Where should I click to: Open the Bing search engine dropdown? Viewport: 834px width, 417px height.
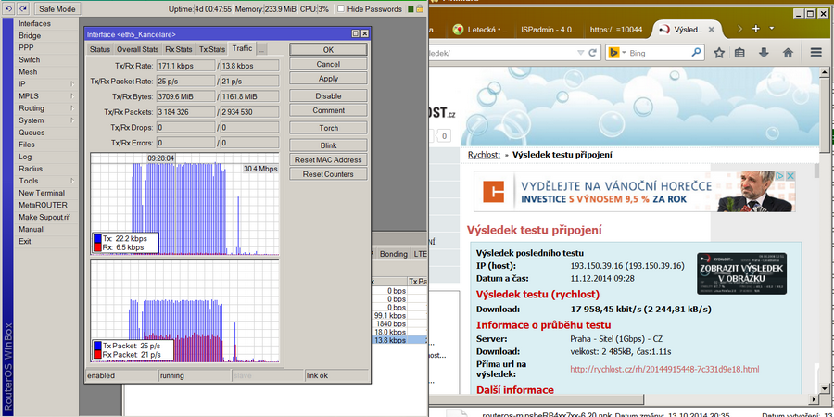click(617, 54)
